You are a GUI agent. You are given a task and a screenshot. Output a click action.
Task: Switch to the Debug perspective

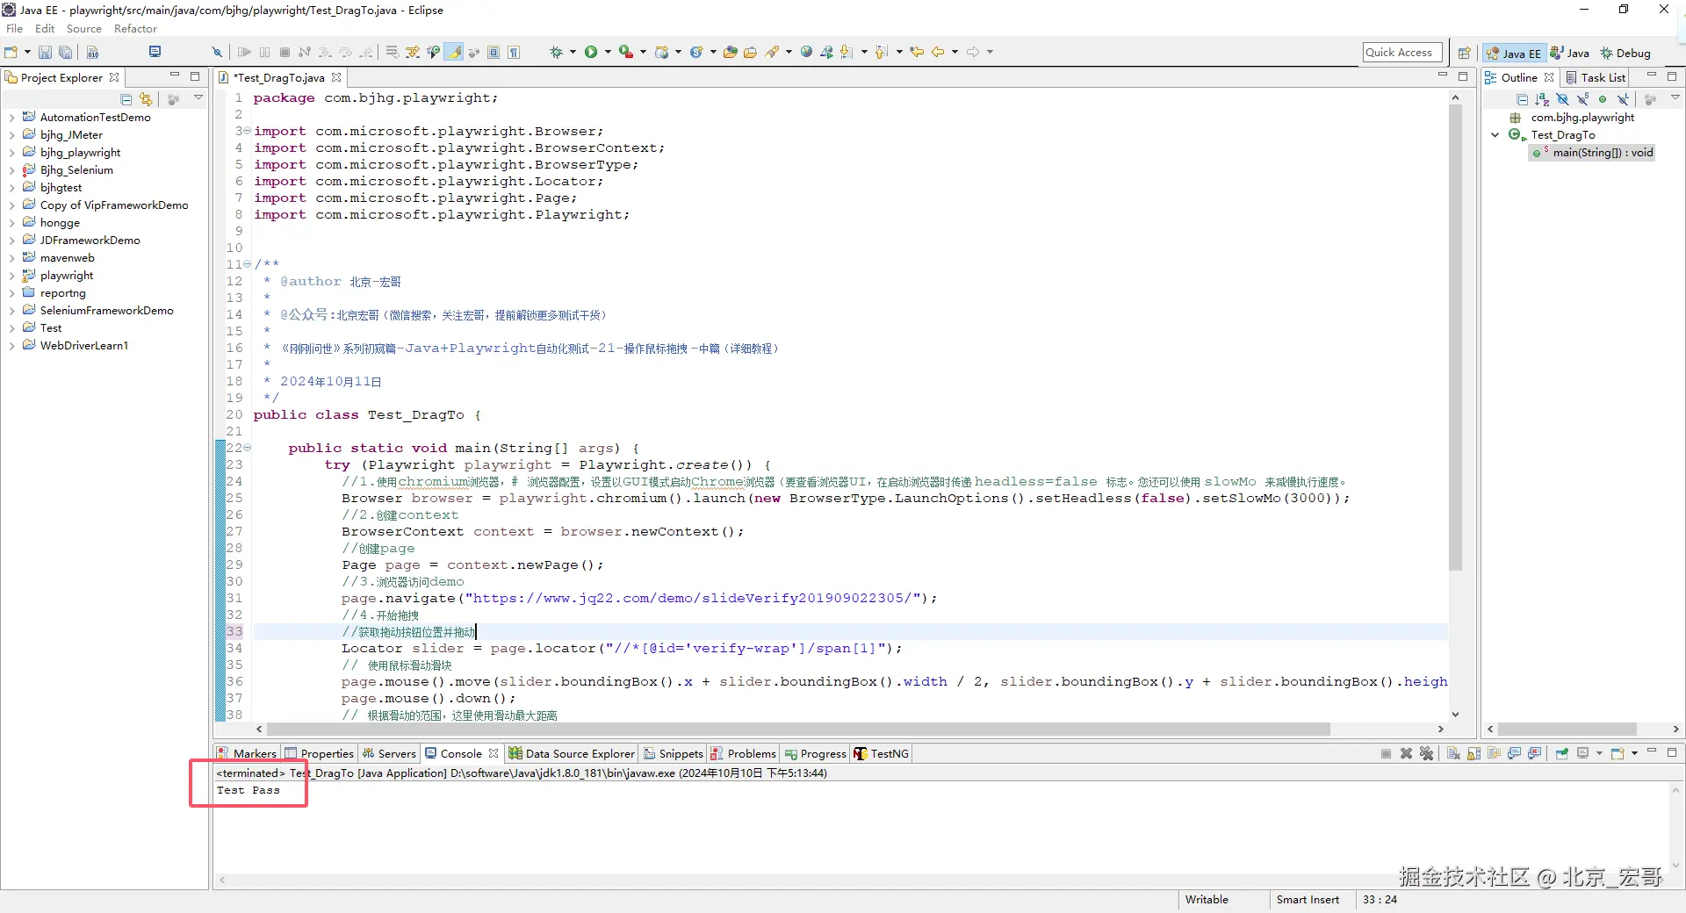[x=1625, y=53]
